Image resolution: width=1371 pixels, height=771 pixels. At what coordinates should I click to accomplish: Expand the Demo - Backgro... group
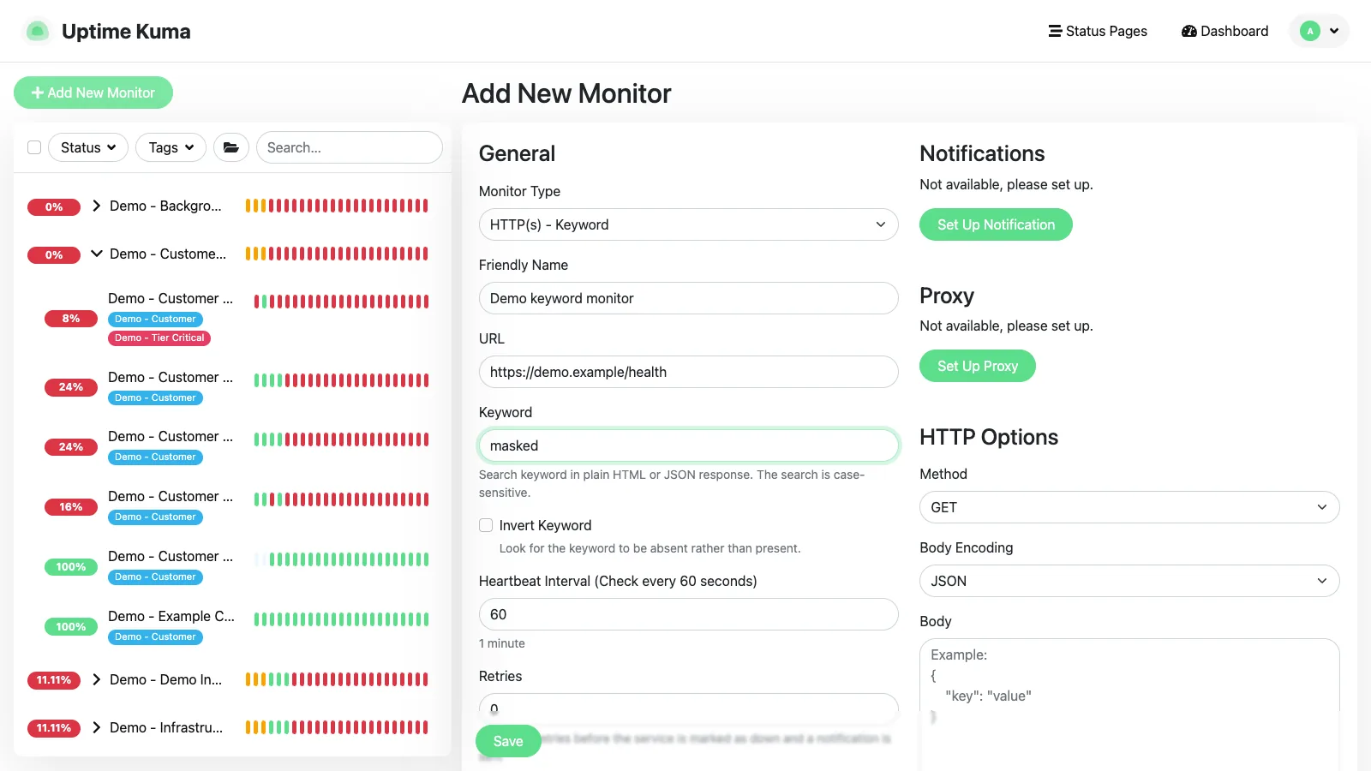tap(97, 206)
